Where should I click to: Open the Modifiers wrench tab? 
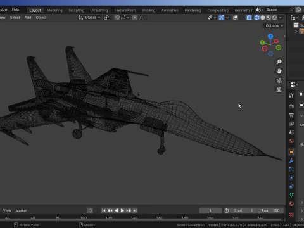coord(291,161)
